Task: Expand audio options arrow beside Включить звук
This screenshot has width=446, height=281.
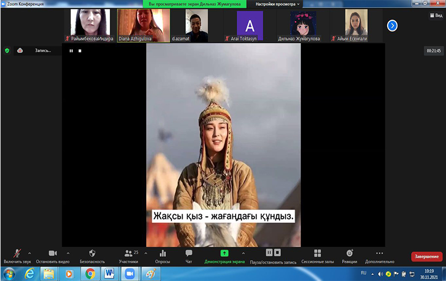Action: click(29, 253)
